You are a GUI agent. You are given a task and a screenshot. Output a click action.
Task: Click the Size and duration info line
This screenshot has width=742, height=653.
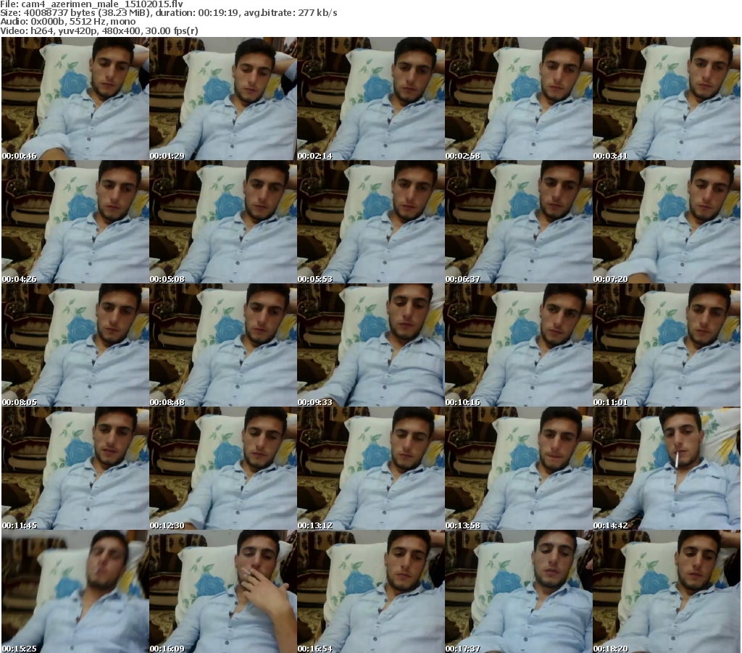tap(168, 13)
